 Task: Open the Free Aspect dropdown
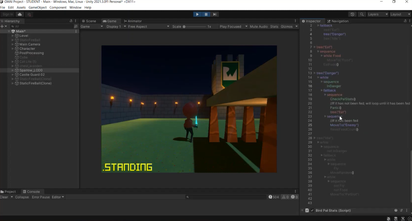tap(148, 26)
